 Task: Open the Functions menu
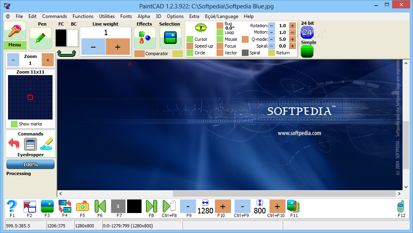click(83, 16)
